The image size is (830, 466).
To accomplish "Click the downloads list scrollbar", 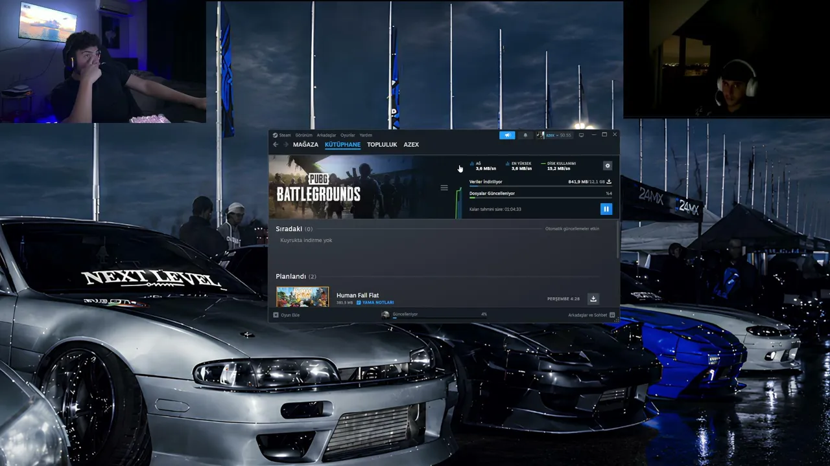I will click(x=618, y=238).
